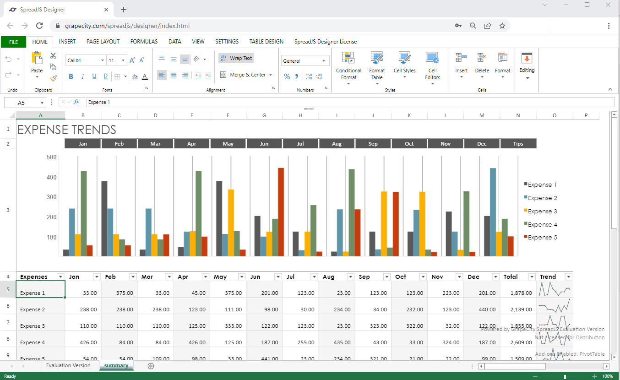
Task: Toggle Bold formatting
Action: pos(71,76)
